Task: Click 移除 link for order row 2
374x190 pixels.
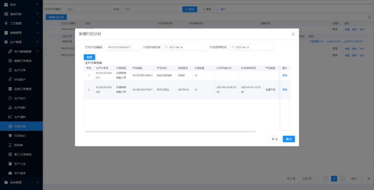Action: point(285,90)
